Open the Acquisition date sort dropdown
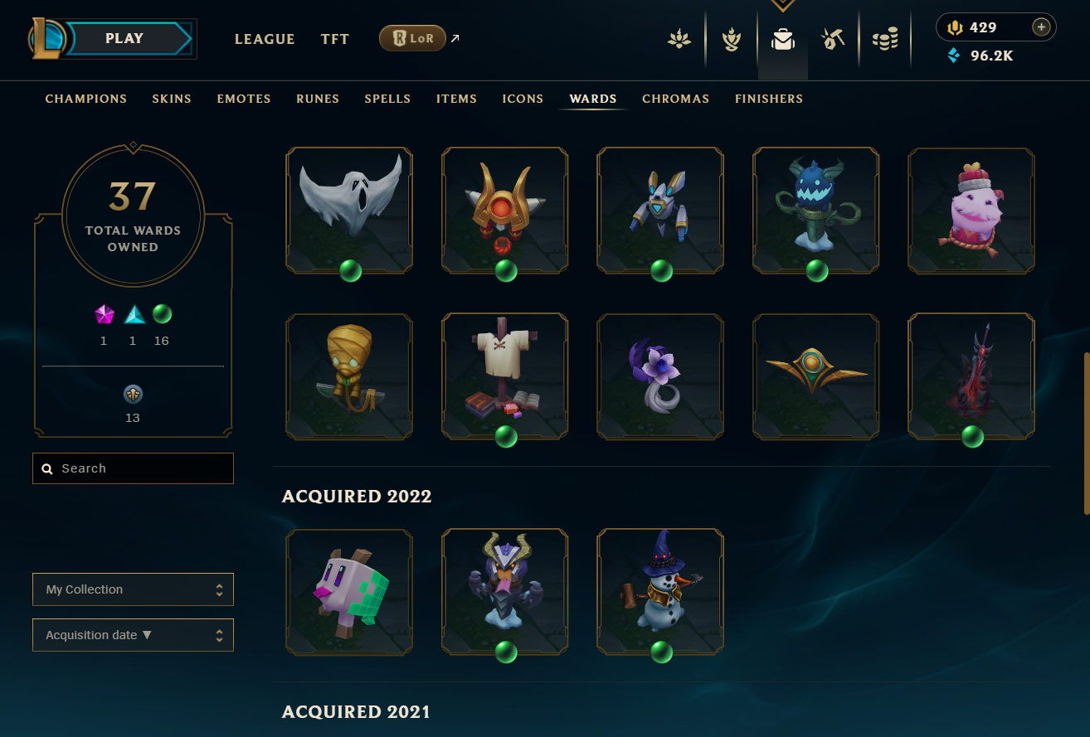 pyautogui.click(x=133, y=635)
